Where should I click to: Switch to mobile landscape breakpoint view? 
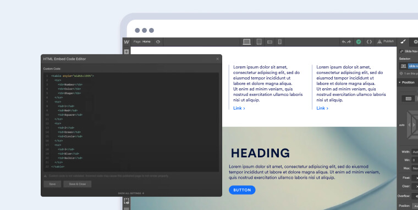click(270, 42)
